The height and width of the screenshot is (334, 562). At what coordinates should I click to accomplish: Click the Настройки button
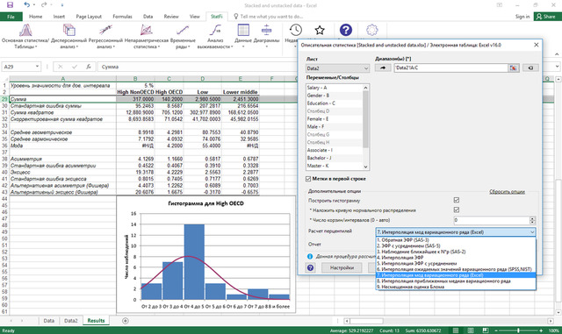click(342, 267)
